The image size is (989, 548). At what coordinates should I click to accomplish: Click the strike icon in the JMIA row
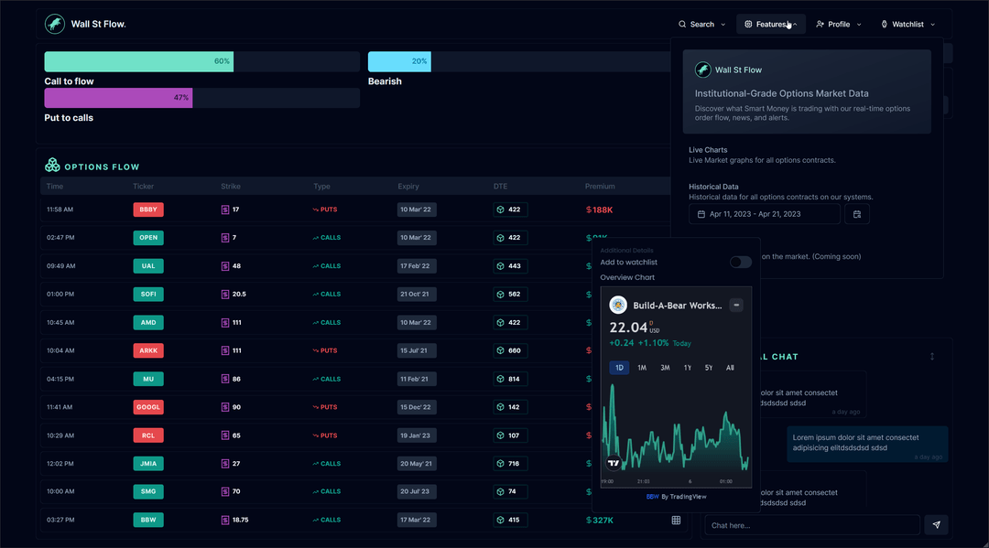point(225,464)
